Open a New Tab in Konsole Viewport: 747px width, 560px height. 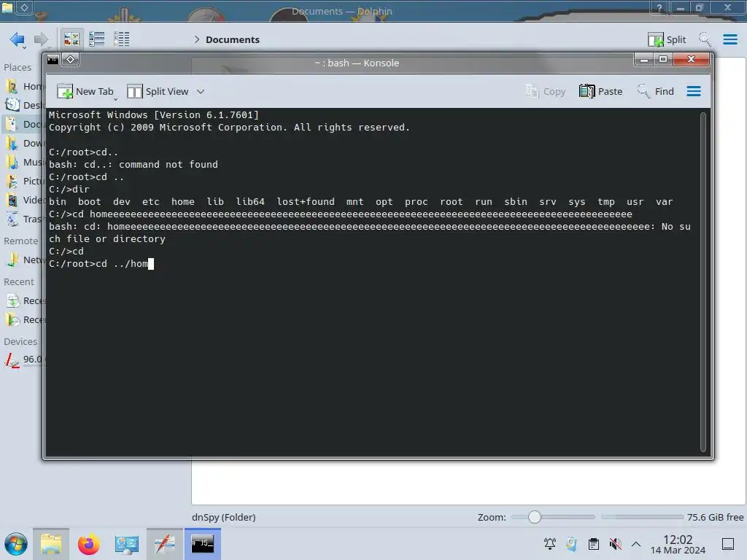85,91
